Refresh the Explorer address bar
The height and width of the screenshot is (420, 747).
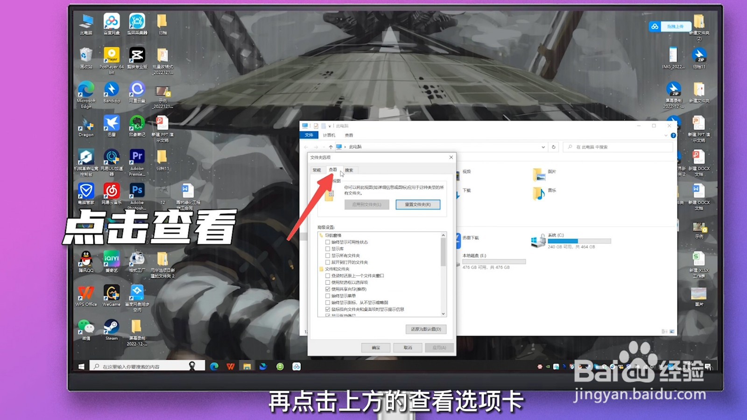[x=554, y=147]
